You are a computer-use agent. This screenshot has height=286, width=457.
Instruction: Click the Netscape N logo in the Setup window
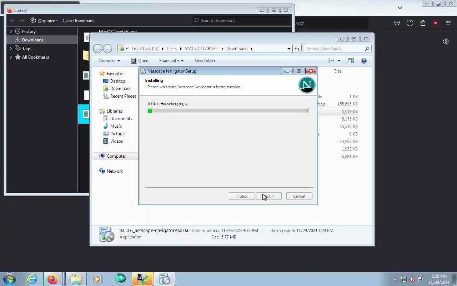307,85
